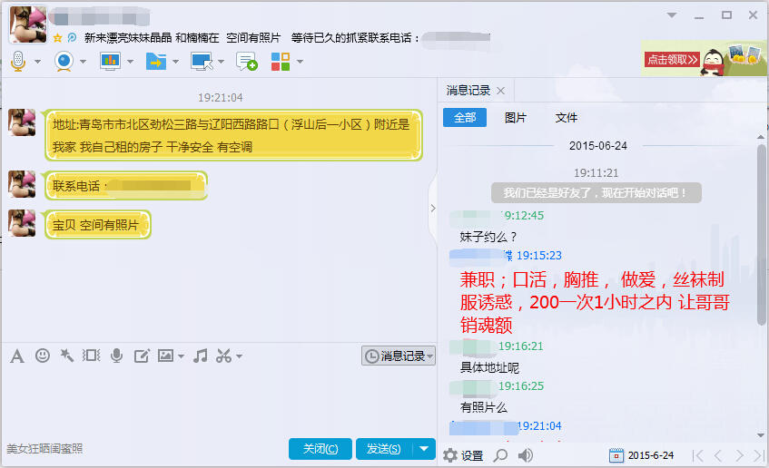Open window menu dropdown triangle
The width and height of the screenshot is (769, 468).
tap(672, 15)
